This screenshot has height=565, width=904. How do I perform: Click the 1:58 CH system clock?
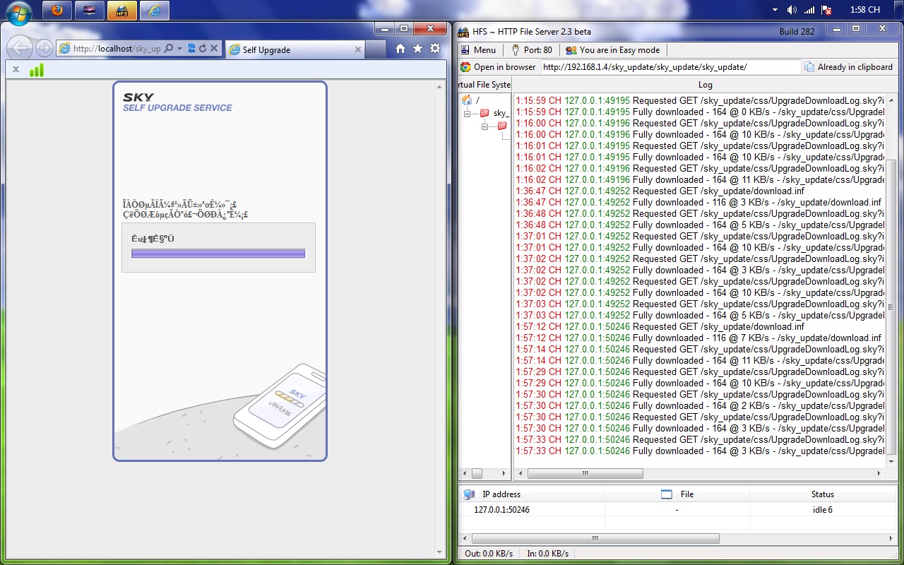coord(865,10)
